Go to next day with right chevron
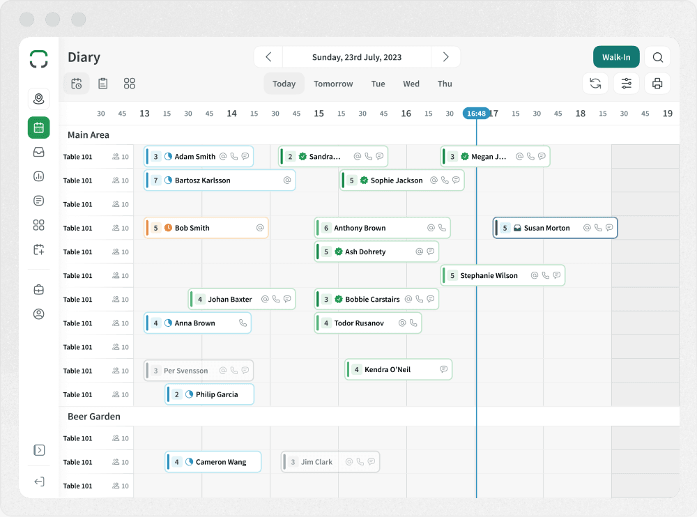 point(446,57)
